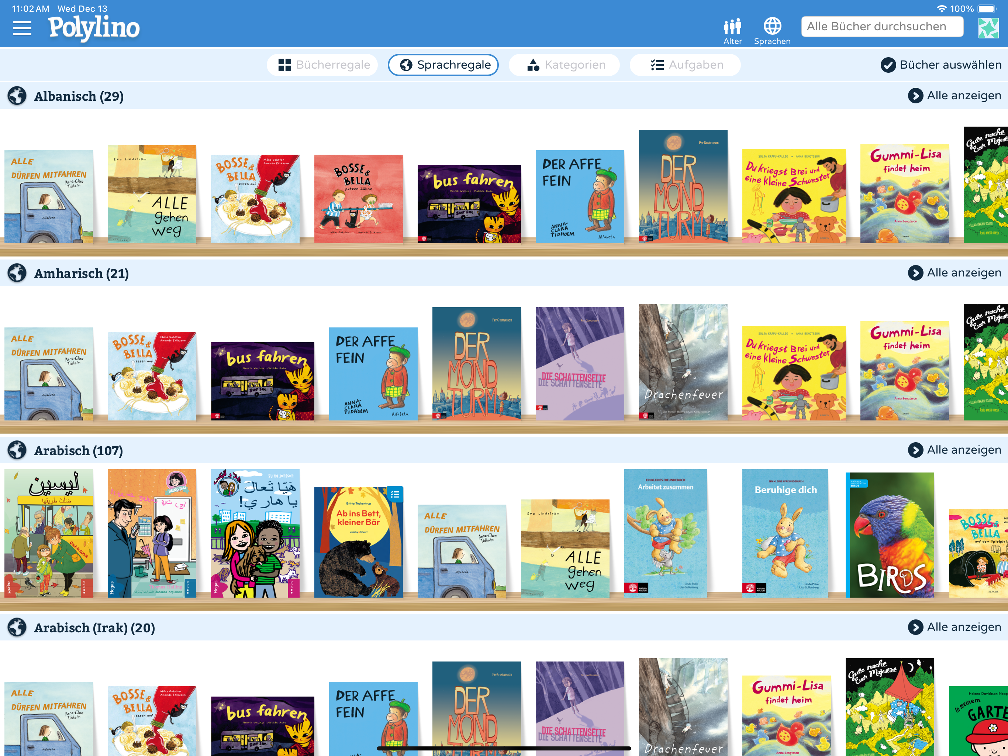The width and height of the screenshot is (1008, 756).
Task: Open the user profile avatar
Action: coord(988,28)
